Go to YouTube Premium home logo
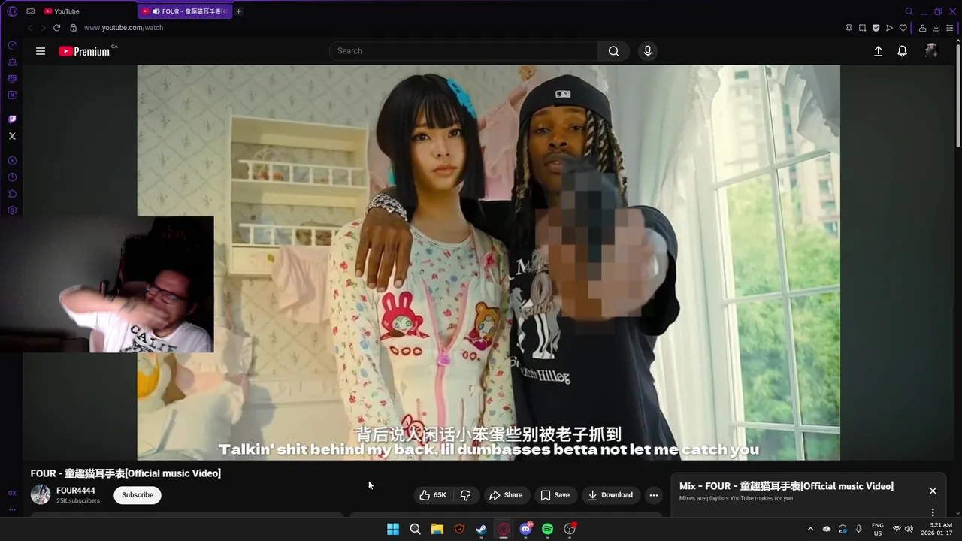 [x=85, y=51]
